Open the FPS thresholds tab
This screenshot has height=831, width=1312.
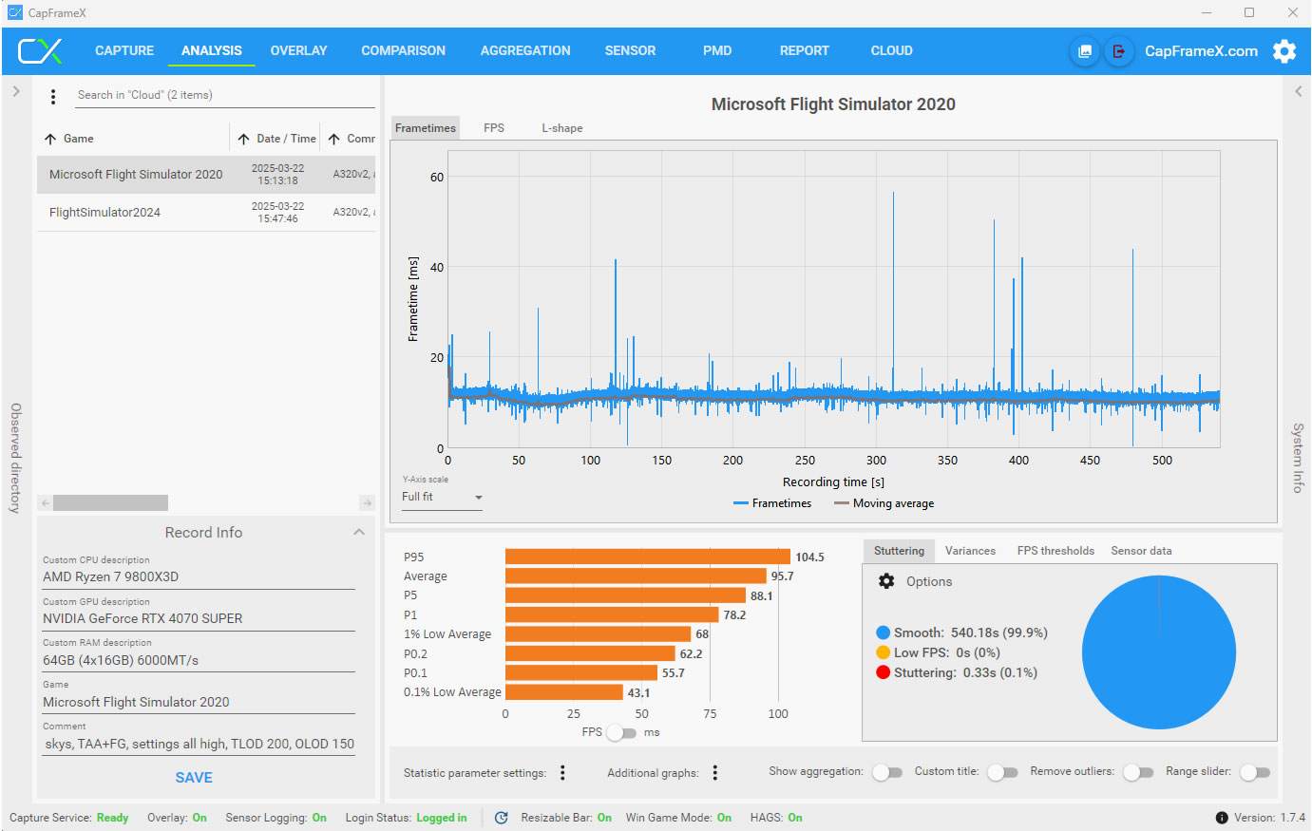(1055, 551)
